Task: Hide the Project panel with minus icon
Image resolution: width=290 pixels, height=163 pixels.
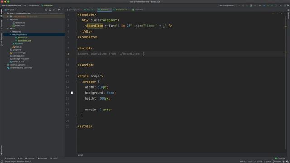Action: 63,10
